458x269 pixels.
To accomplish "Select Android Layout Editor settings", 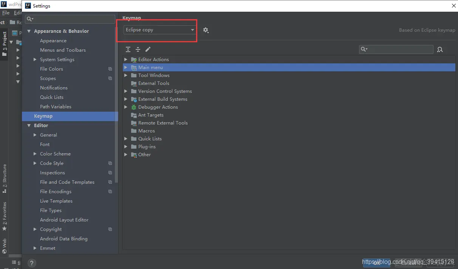I will point(64,220).
